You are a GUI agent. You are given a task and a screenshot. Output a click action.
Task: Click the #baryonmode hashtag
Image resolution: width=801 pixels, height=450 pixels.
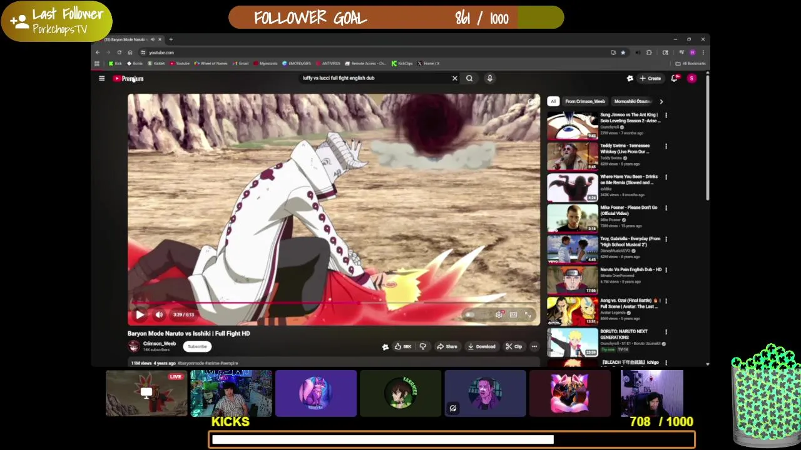(191, 363)
